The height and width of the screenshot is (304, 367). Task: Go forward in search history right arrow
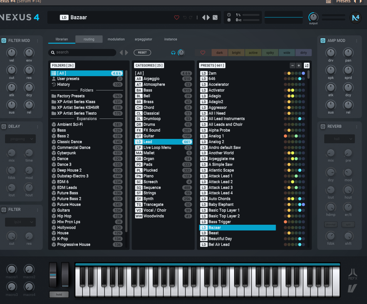127,53
